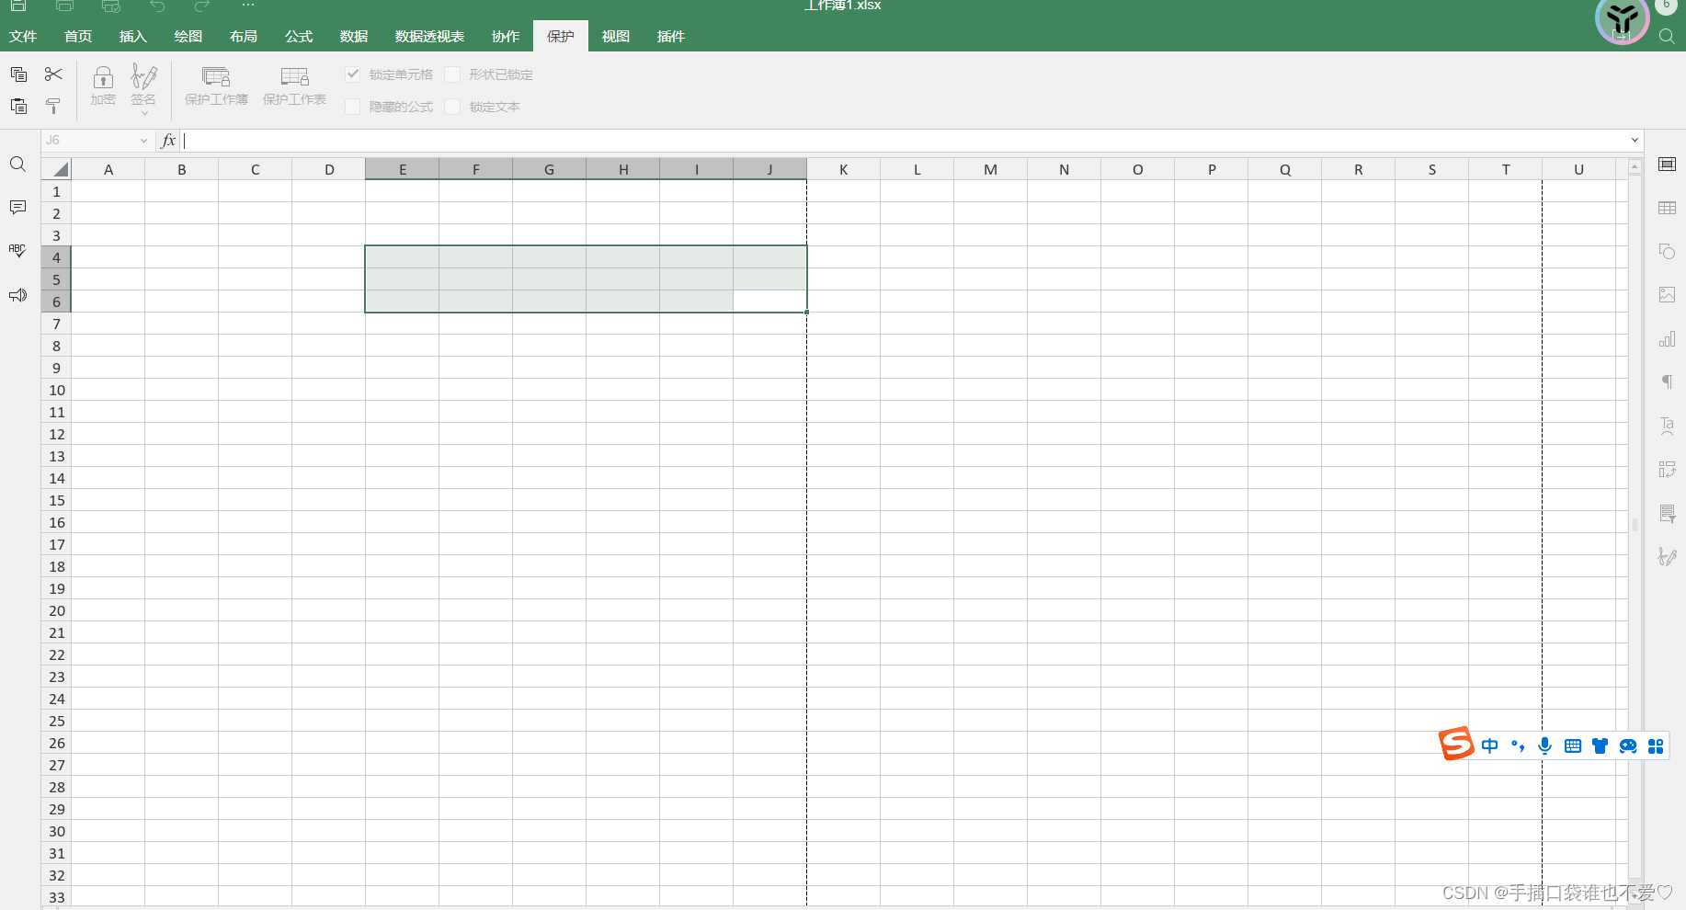The width and height of the screenshot is (1686, 910).
Task: Click the 保护工作表 button
Action: point(294,85)
